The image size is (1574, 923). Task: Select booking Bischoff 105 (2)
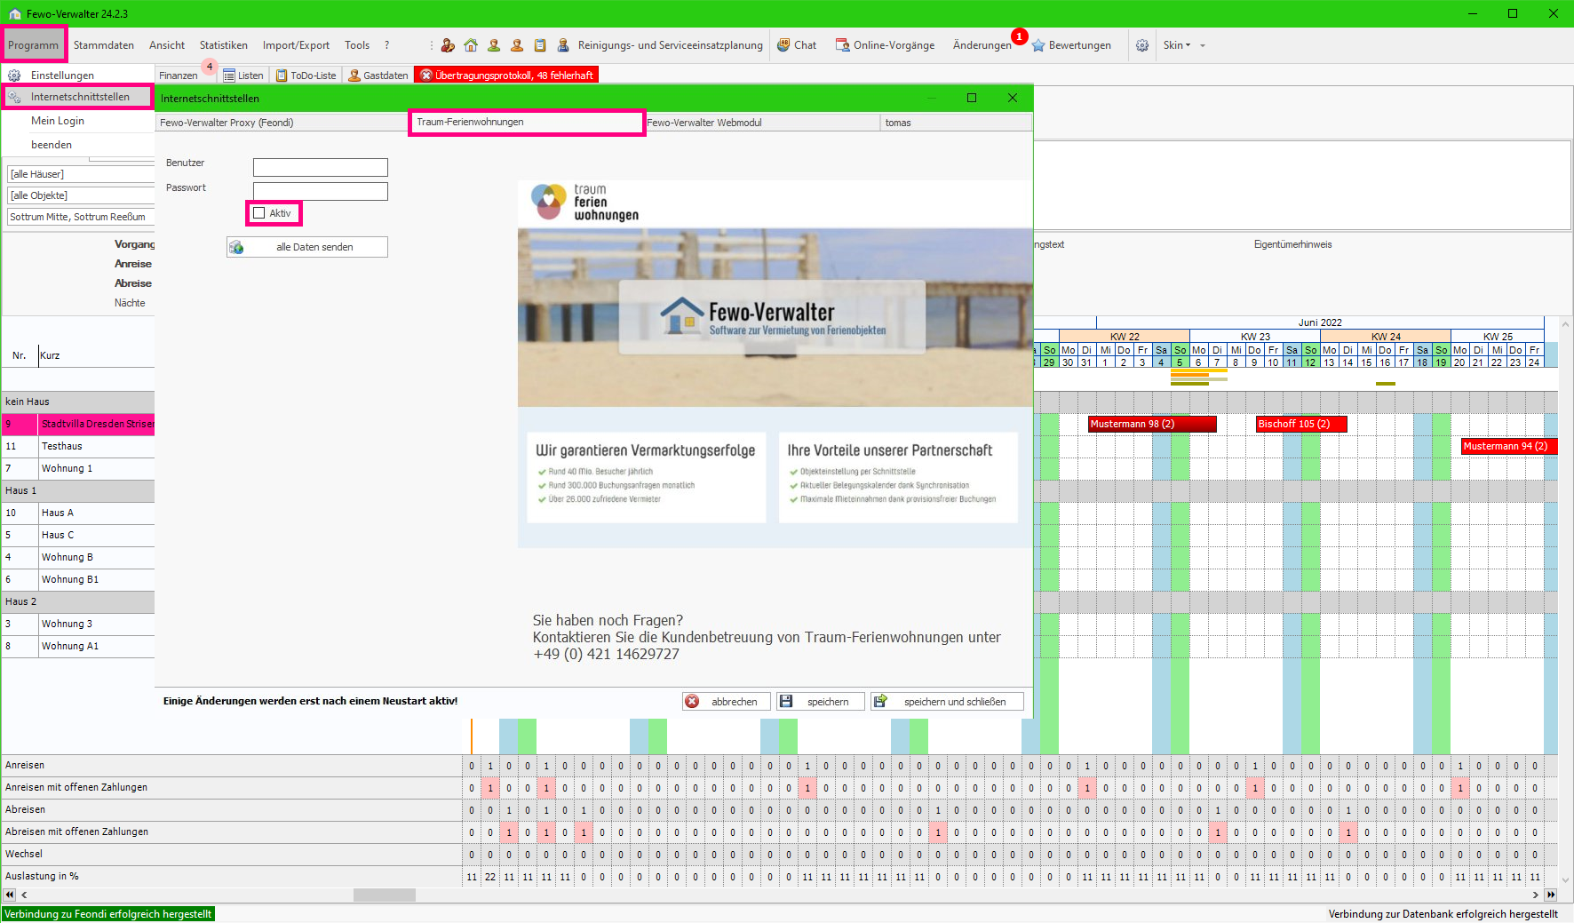[1301, 424]
